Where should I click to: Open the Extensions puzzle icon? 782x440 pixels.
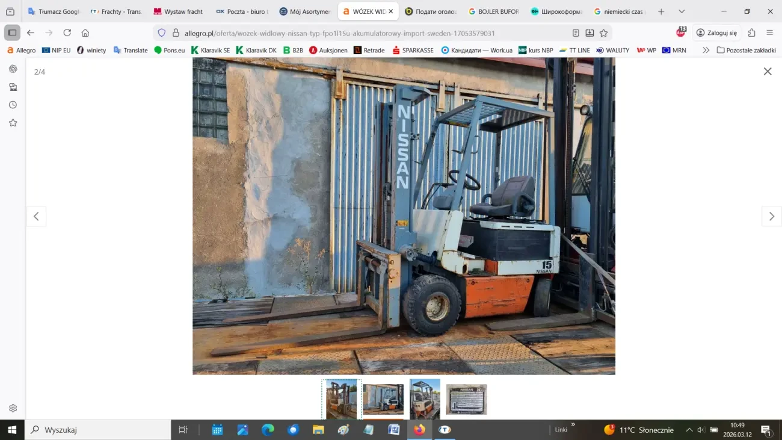(751, 33)
